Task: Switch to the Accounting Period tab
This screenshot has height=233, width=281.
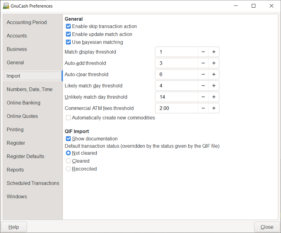Action: tap(27, 23)
